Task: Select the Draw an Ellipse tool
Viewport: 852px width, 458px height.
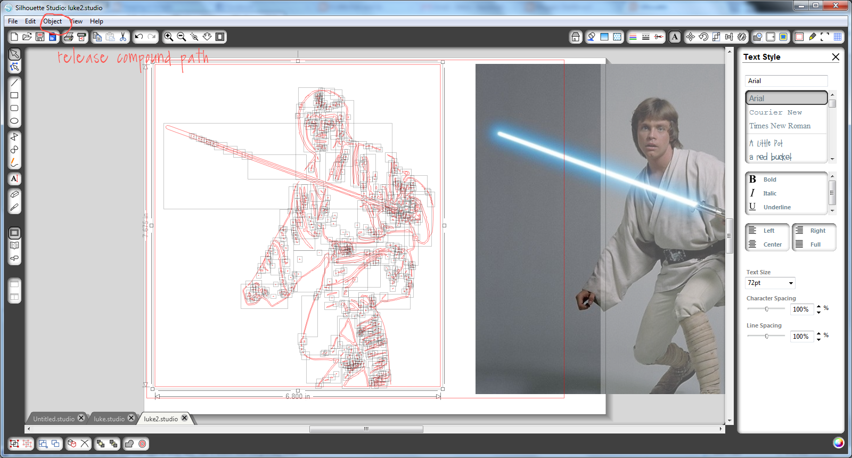Action: tap(14, 121)
